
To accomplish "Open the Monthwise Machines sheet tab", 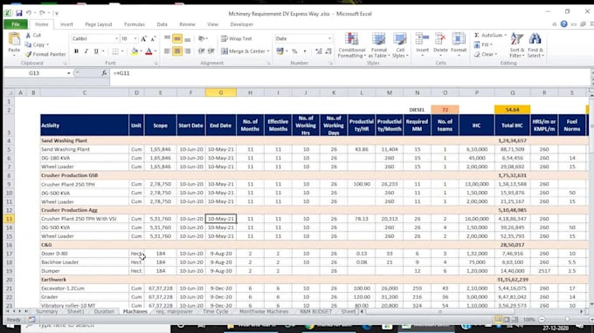I will coord(264,312).
